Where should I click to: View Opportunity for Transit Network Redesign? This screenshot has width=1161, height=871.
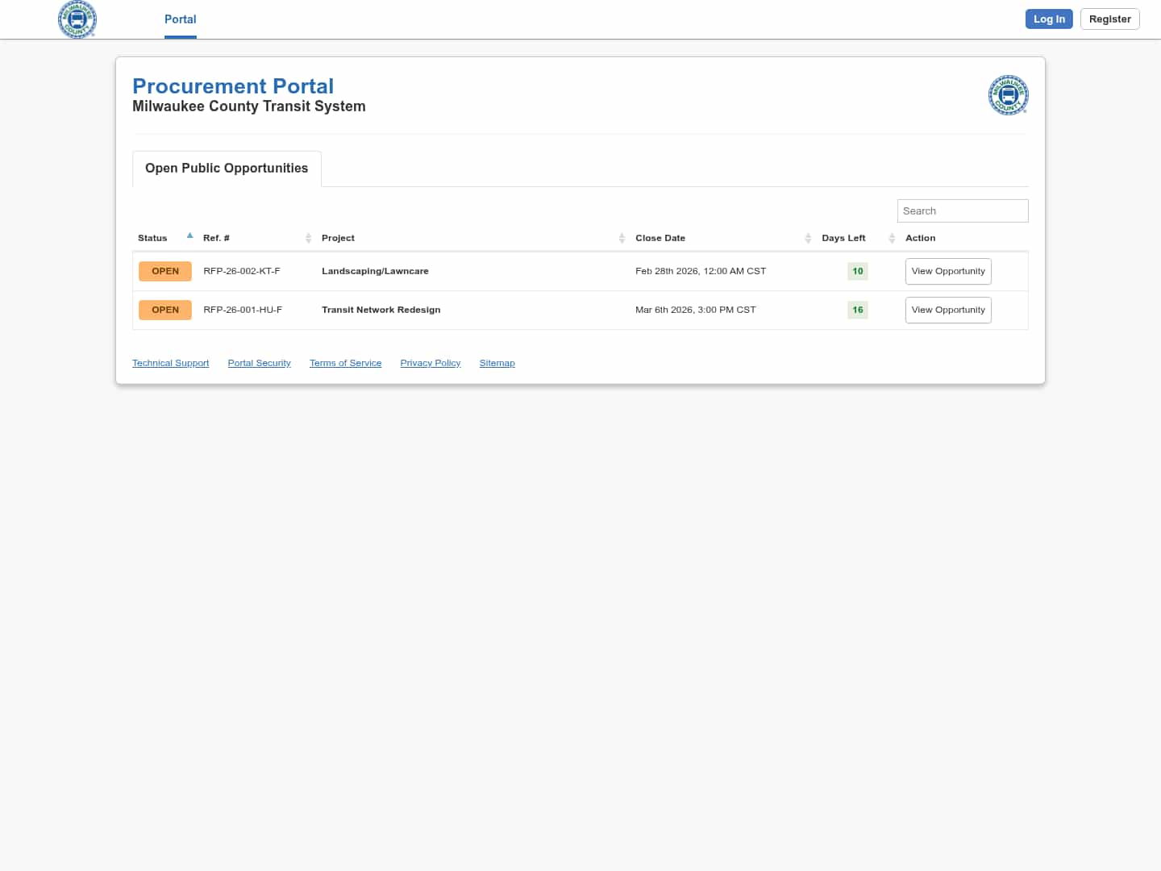click(947, 310)
